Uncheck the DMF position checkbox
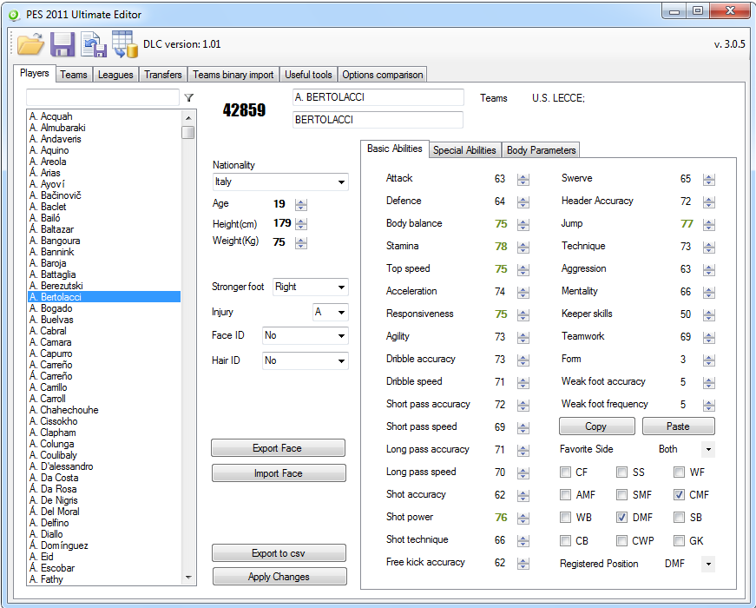Image resolution: width=756 pixels, height=608 pixels. click(622, 518)
